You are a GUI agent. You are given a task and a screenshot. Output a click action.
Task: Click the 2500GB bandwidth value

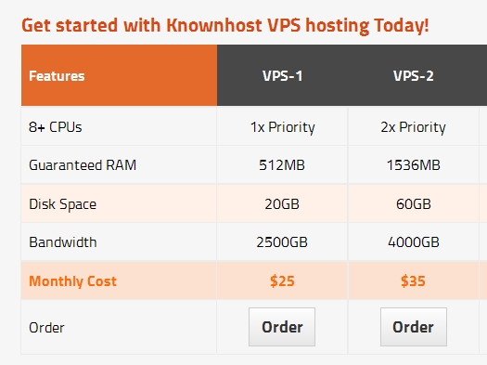(x=282, y=242)
